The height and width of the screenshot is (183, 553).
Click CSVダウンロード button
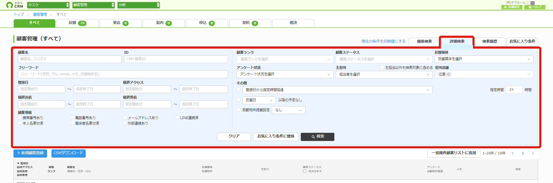[x=68, y=153]
